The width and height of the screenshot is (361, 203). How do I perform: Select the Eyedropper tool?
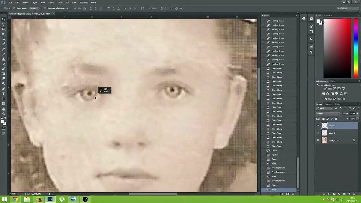point(4,44)
